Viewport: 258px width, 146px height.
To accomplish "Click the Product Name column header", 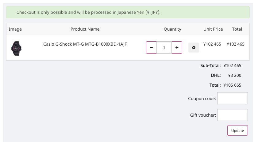I will [x=85, y=29].
